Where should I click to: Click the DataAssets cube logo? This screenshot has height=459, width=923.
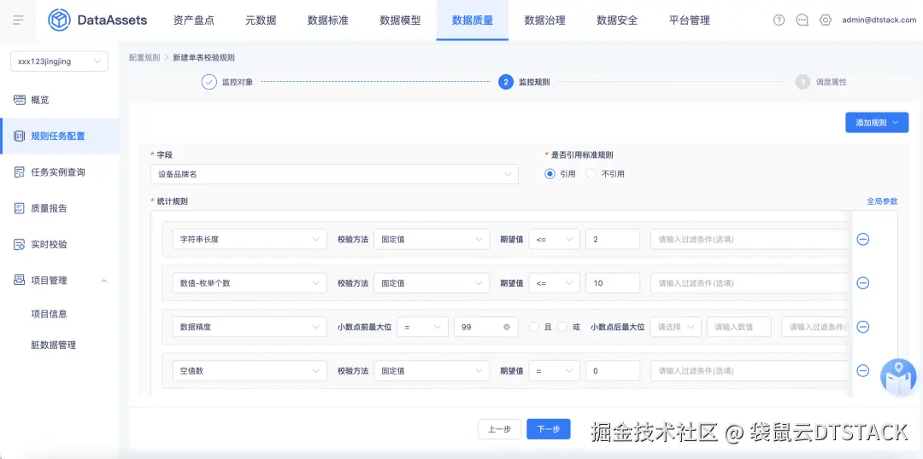tap(59, 20)
